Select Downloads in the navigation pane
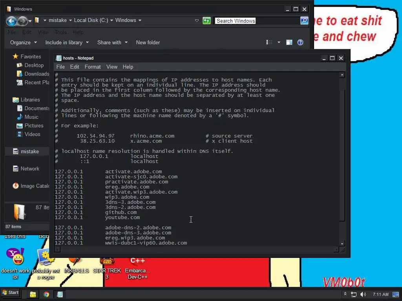The width and height of the screenshot is (402, 301). (33, 74)
